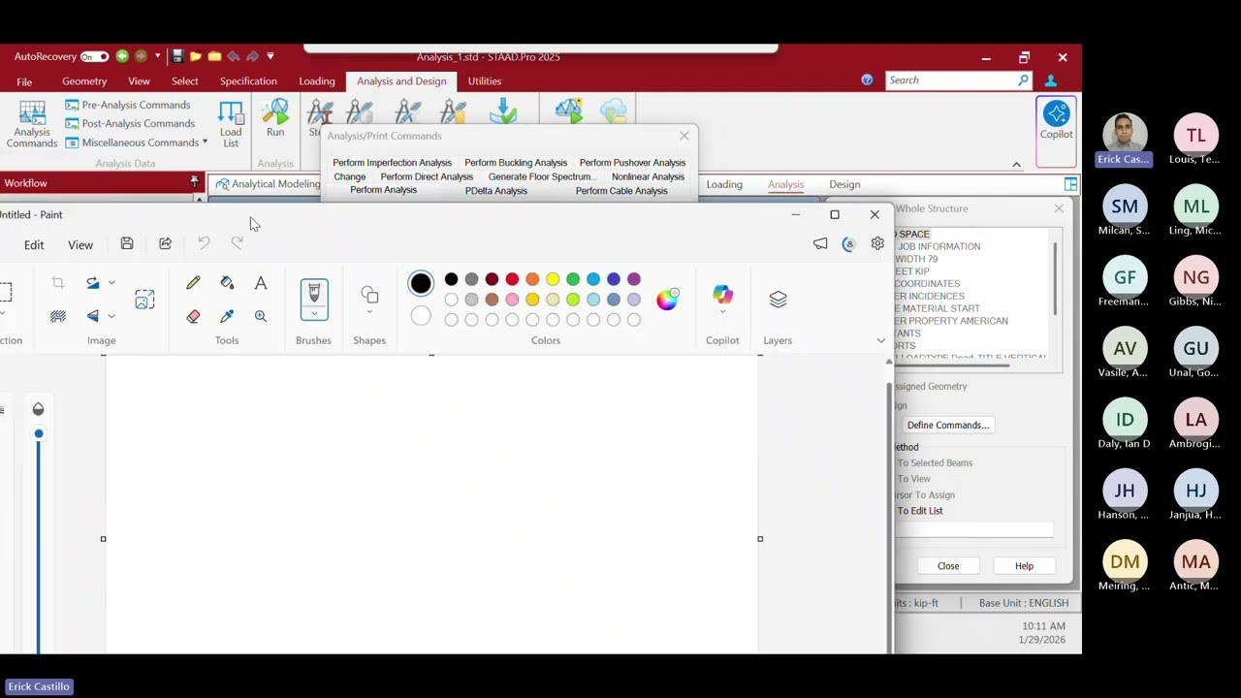This screenshot has width=1241, height=698.
Task: Expand the Flip options dropdown arrow
Action: (x=111, y=316)
